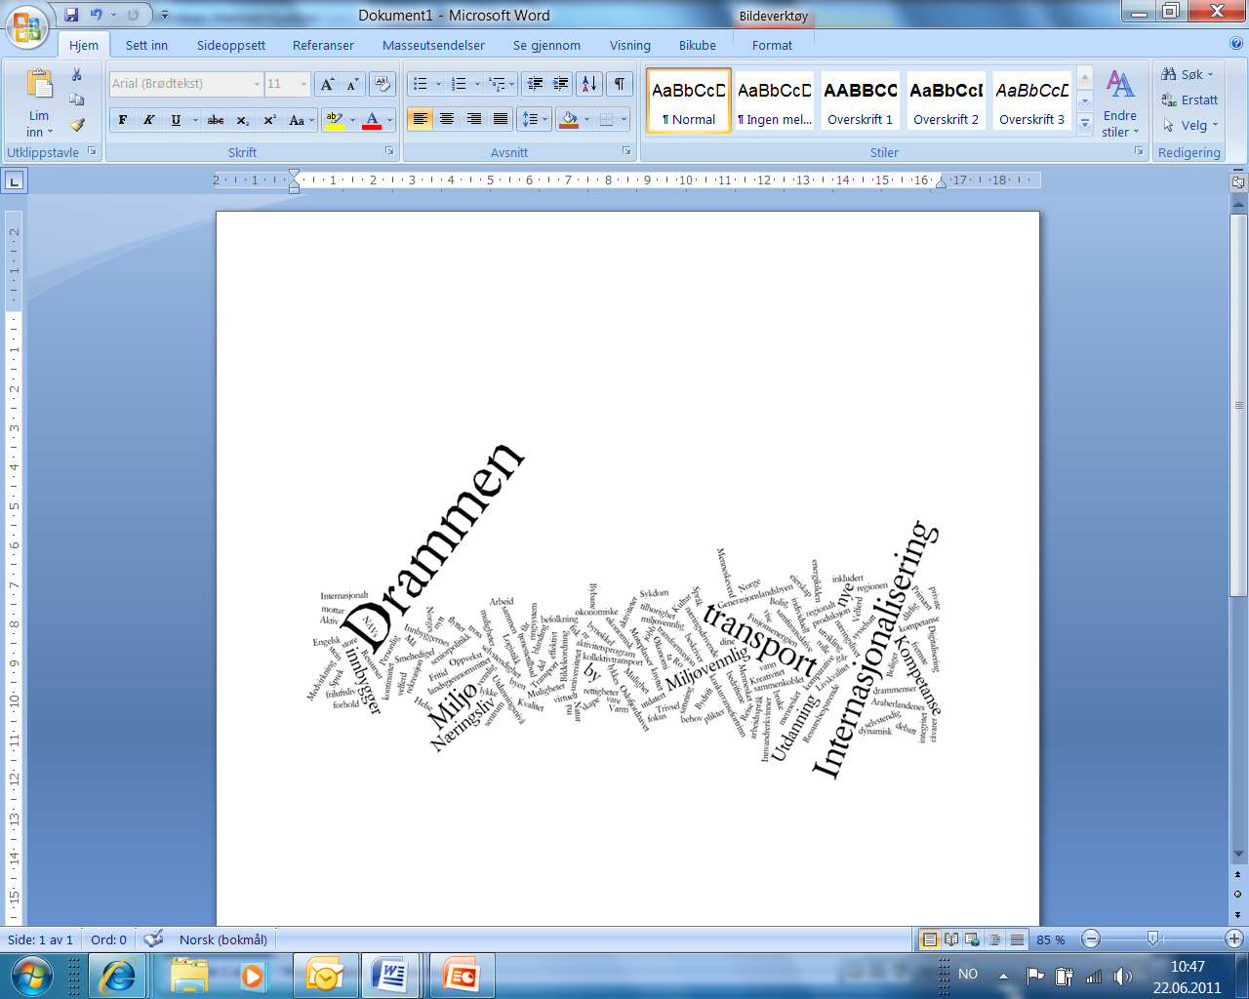
Task: Select the Format Painter brush icon
Action: point(77,125)
